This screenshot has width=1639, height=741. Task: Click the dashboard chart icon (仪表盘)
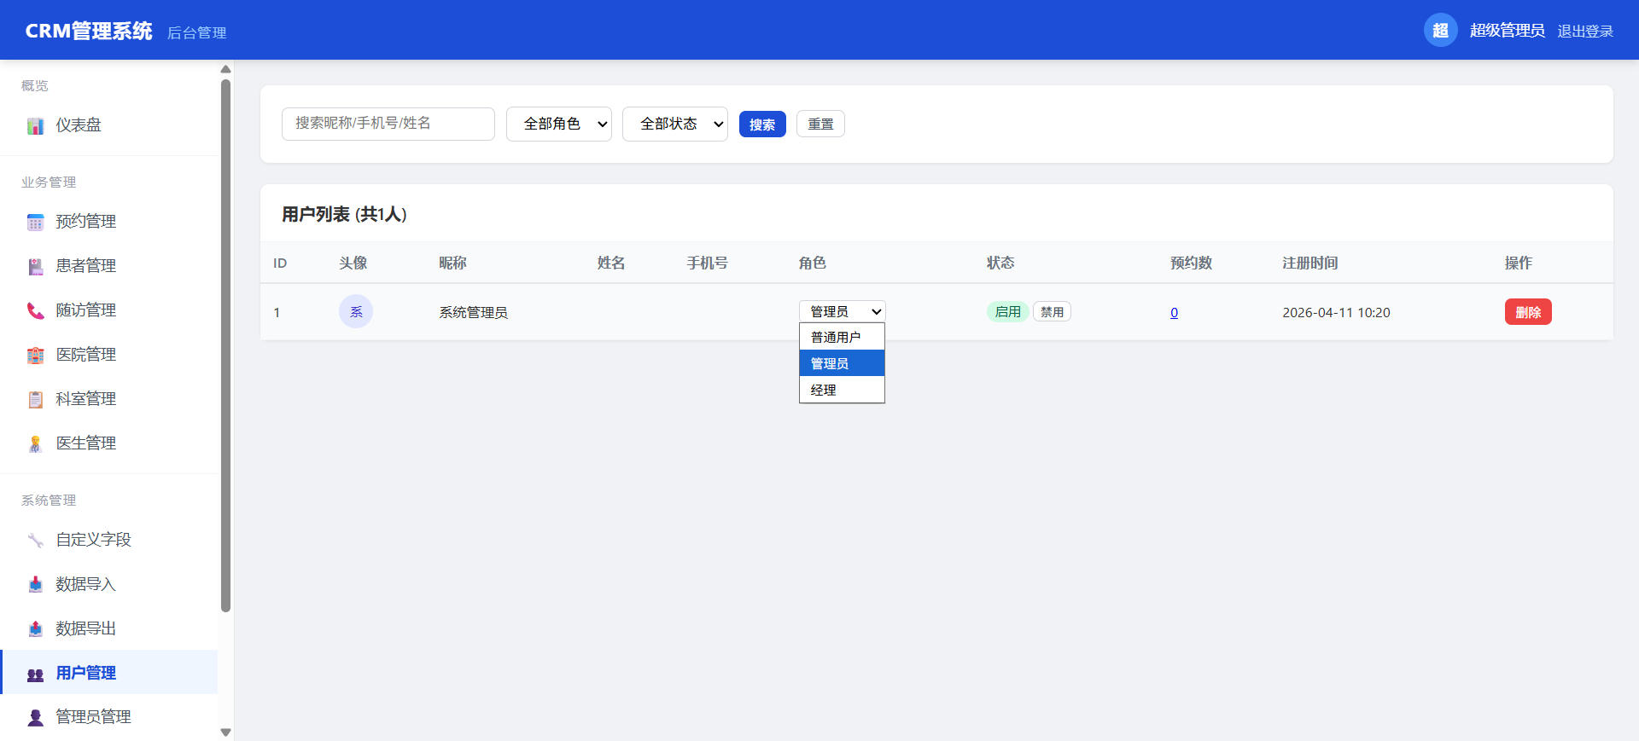(35, 126)
